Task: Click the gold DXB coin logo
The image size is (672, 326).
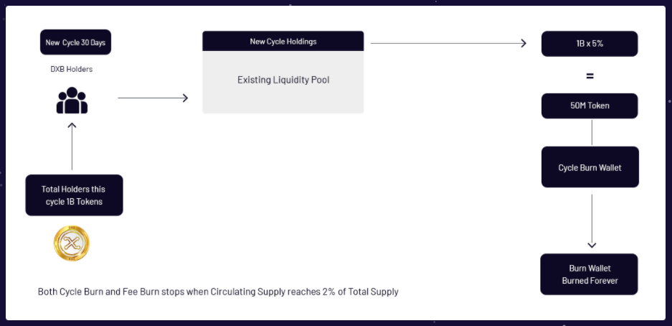Action: tap(72, 243)
